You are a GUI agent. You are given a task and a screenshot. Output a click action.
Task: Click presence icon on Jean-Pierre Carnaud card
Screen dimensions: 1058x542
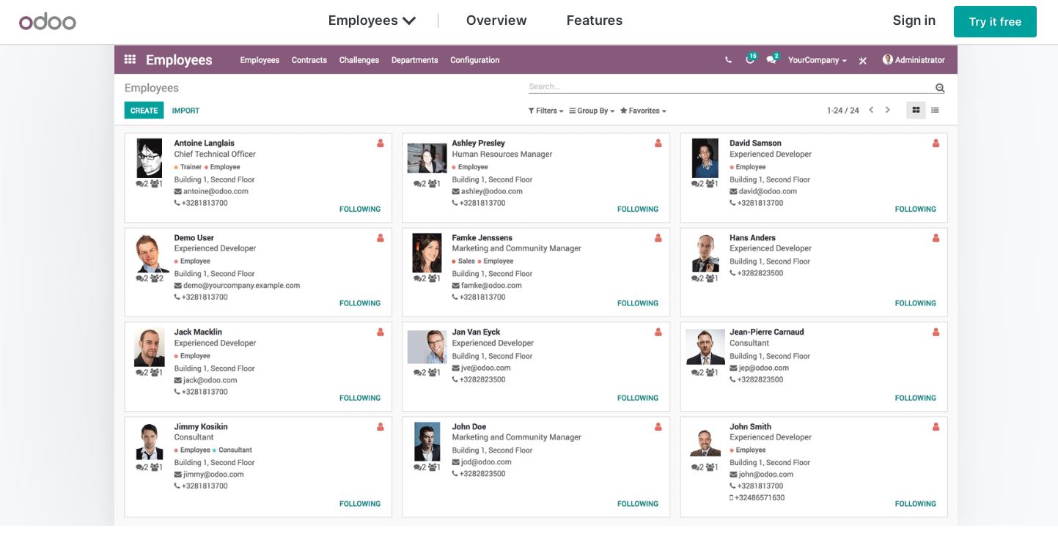936,333
